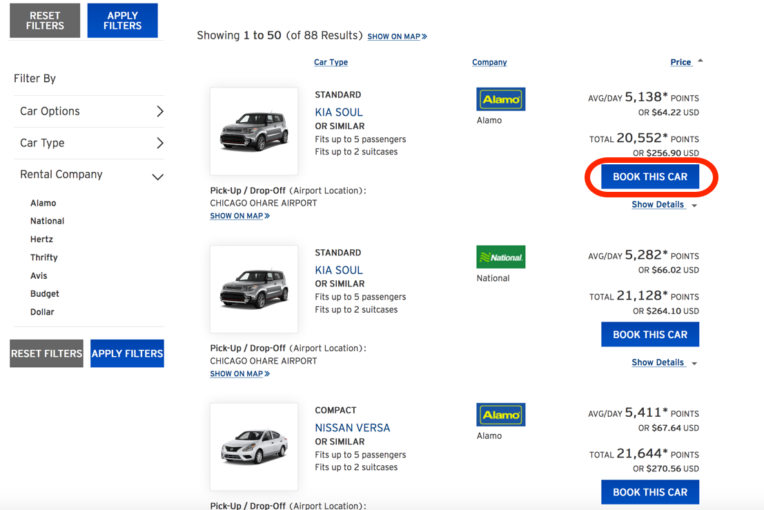The width and height of the screenshot is (764, 510).
Task: Open the National Kia Soul car photo
Action: pos(254,289)
